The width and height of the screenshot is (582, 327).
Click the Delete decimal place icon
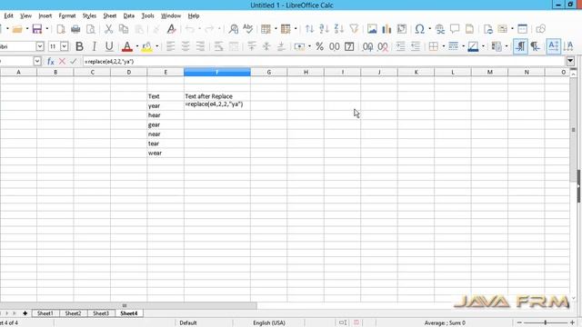tap(383, 46)
